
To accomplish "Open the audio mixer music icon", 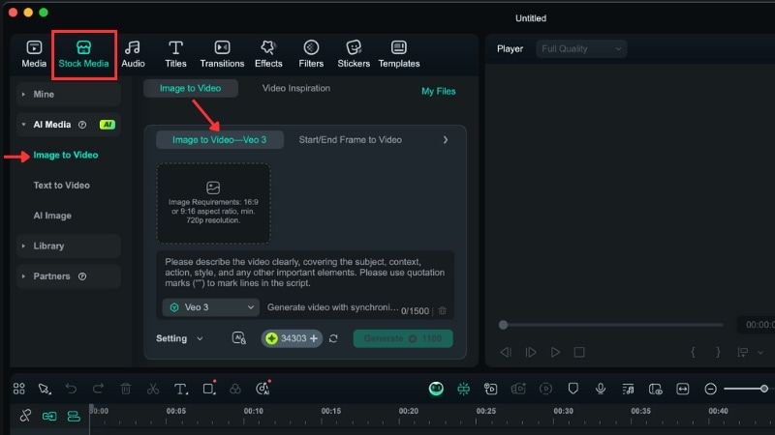I will pos(628,389).
